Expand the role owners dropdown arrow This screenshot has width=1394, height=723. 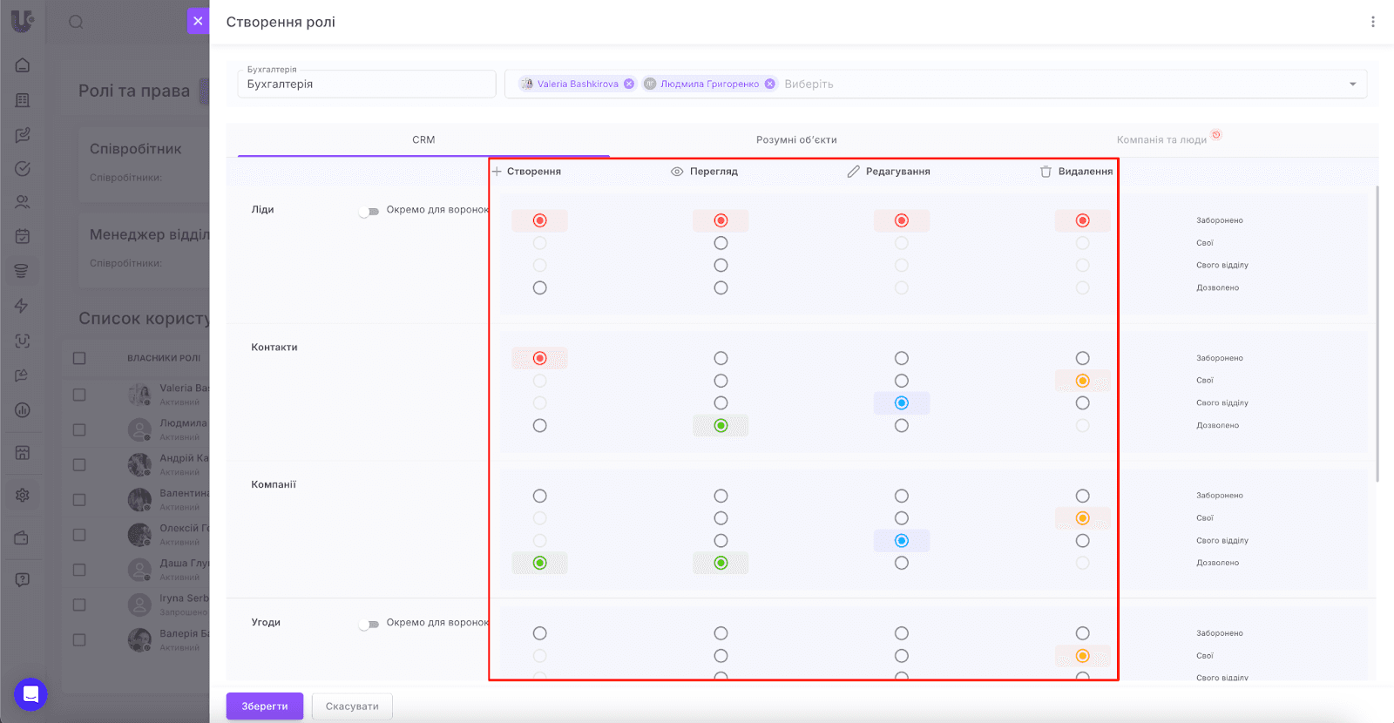[x=1352, y=84]
